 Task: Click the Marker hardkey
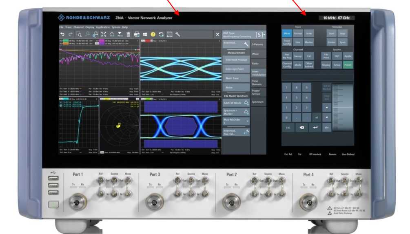tap(309, 42)
